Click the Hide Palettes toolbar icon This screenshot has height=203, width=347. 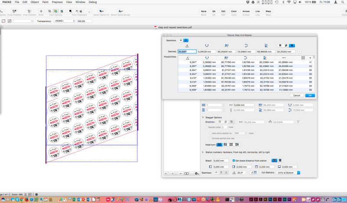(x=29, y=11)
